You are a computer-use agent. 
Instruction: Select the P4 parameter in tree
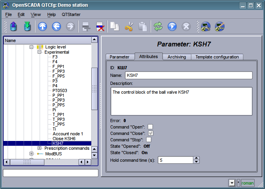point(55,86)
